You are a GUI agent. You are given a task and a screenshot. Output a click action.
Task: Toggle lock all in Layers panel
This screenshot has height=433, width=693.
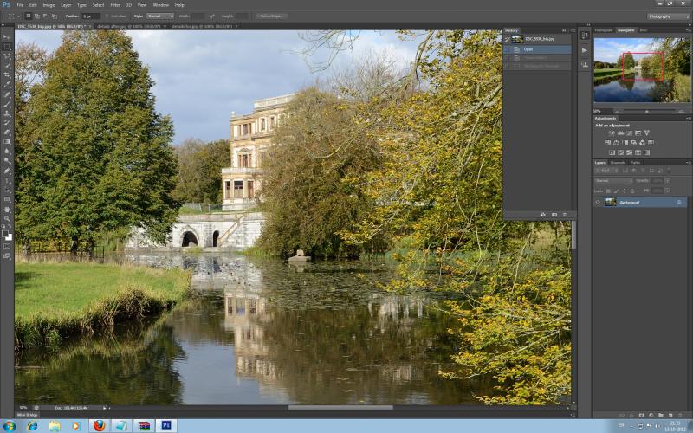pos(632,191)
